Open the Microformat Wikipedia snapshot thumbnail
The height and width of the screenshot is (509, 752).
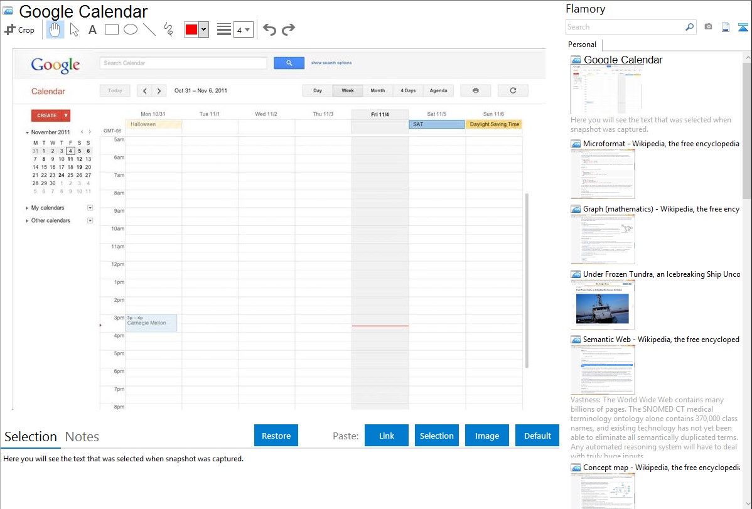coord(603,174)
